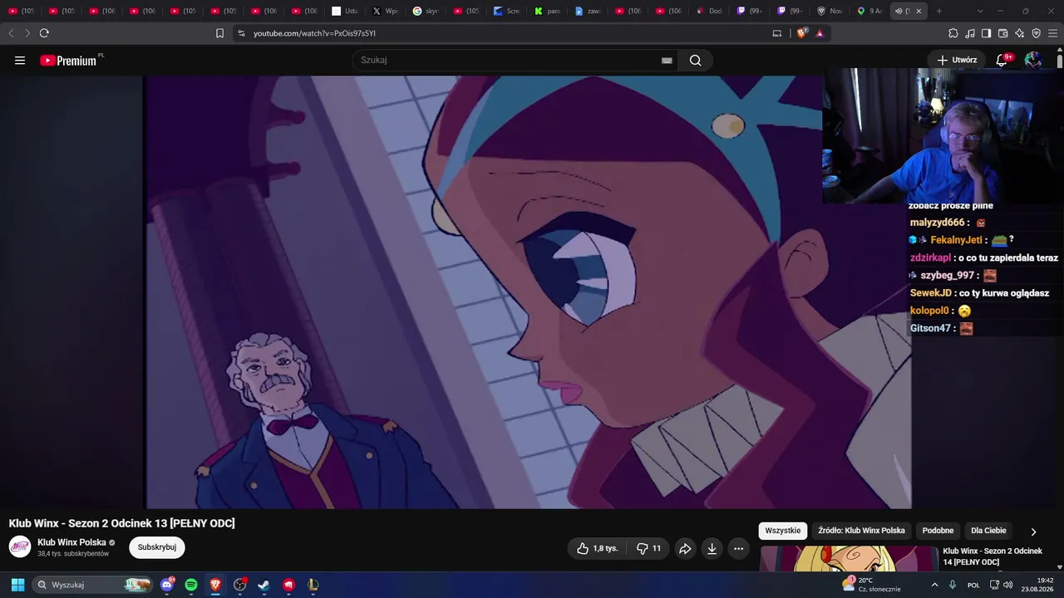Close the active YouTube browser tab
Viewport: 1064px width, 598px height.
point(919,11)
